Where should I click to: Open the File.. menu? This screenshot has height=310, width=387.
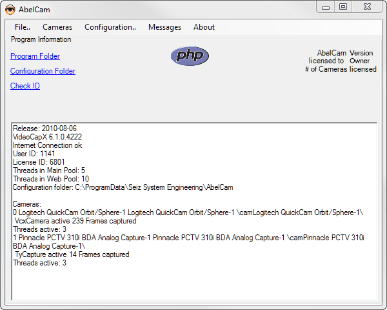point(22,27)
